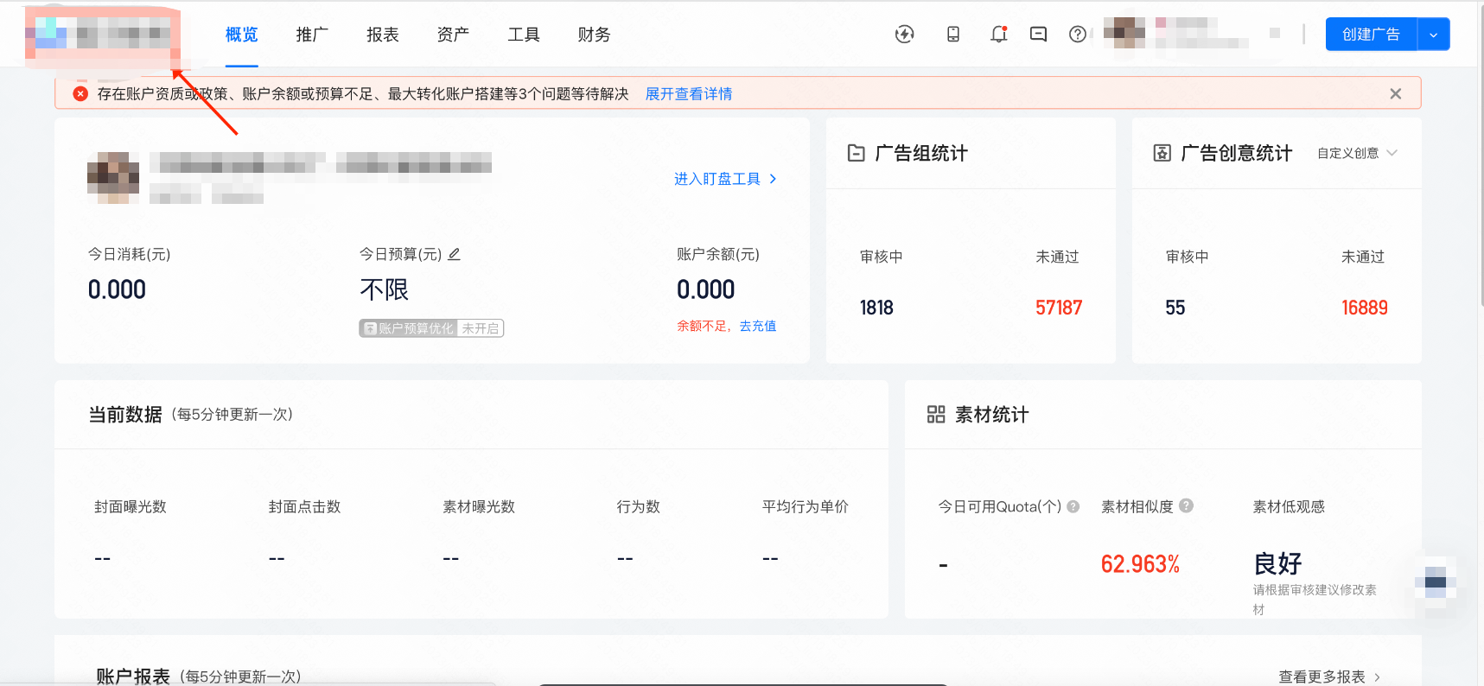The height and width of the screenshot is (686, 1484).
Task: Click the help question mark icon
Action: pyautogui.click(x=1078, y=34)
